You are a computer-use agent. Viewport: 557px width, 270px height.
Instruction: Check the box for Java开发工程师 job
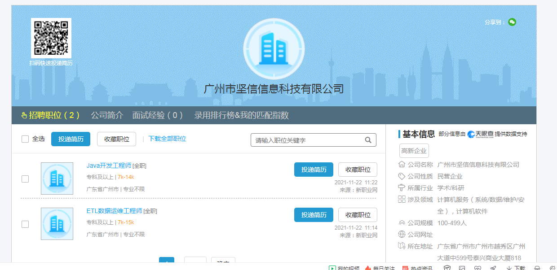point(25,179)
